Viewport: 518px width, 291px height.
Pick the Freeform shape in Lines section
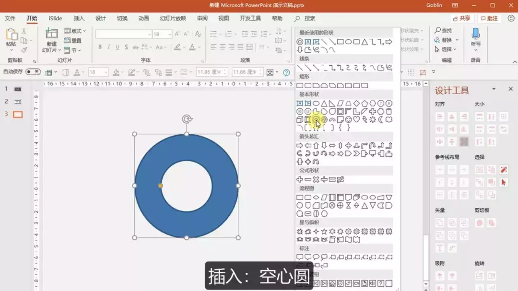click(380, 68)
